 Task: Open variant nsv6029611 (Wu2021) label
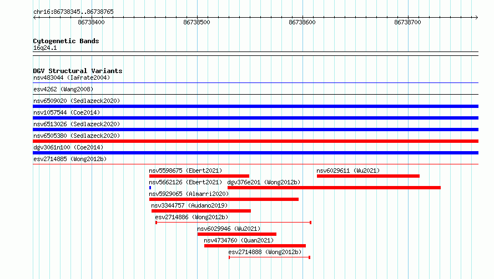tap(348, 170)
